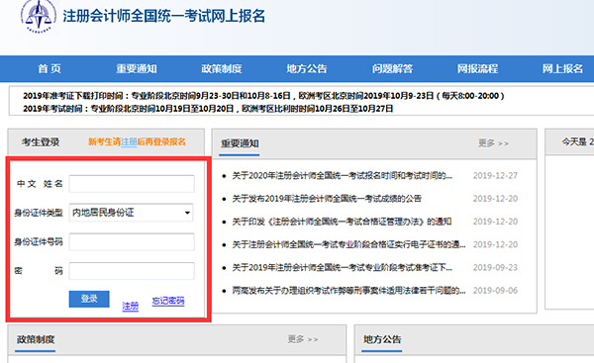
Task: Click the site title 注册会计师全国统一考试网上报名
Action: pyautogui.click(x=164, y=16)
